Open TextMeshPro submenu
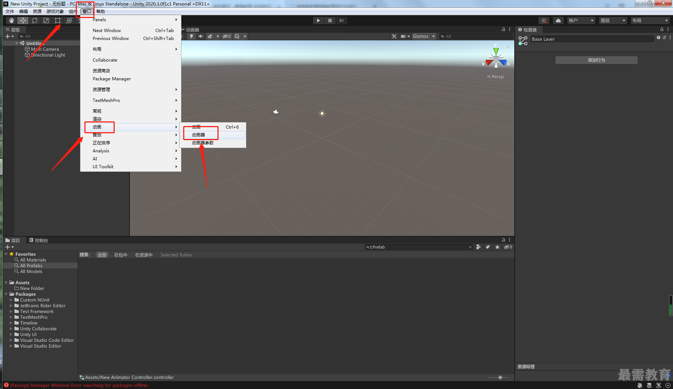673x389 pixels. coord(131,100)
